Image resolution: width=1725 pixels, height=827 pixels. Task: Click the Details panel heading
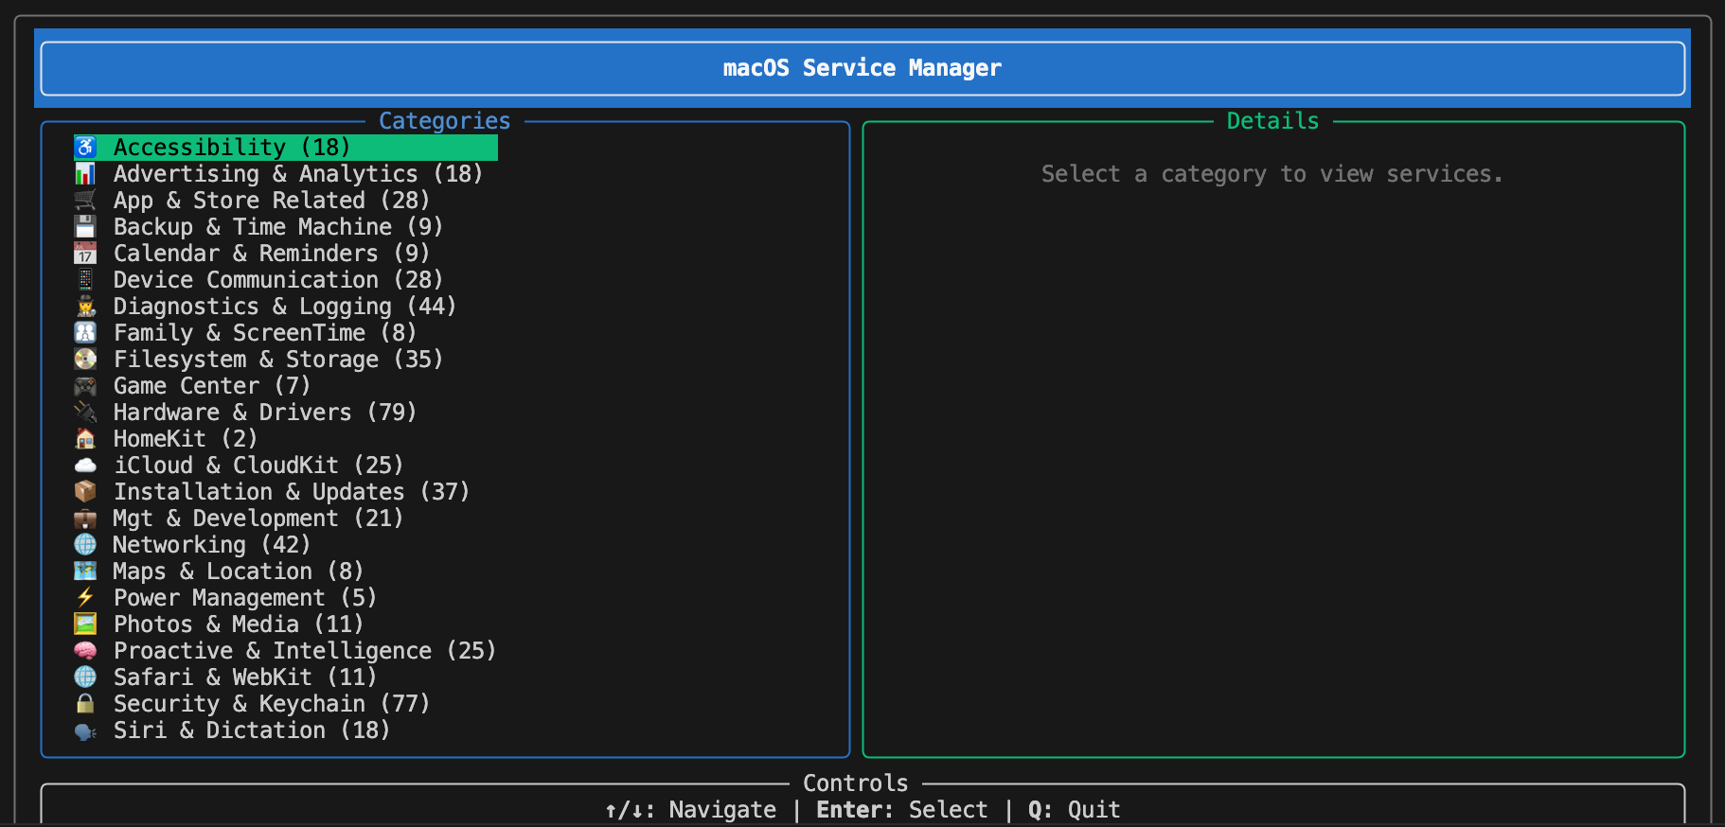(x=1272, y=120)
